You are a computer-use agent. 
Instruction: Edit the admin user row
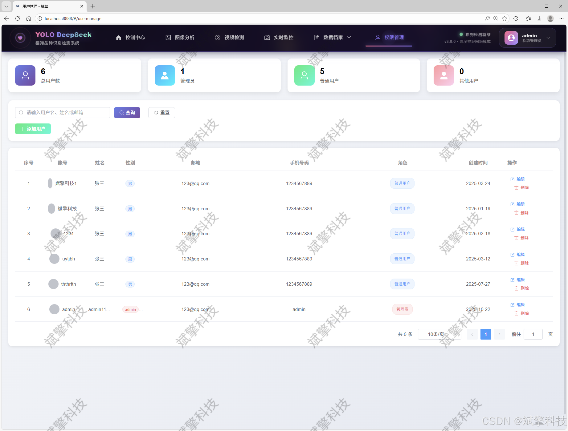coord(517,305)
